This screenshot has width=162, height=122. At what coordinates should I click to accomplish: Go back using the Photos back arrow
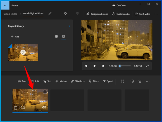[5, 5]
